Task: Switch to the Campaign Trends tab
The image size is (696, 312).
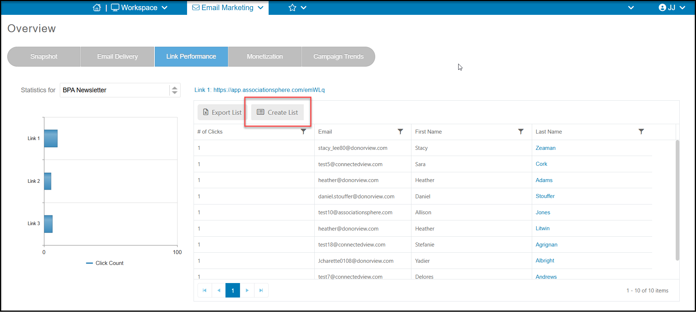Action: (338, 56)
